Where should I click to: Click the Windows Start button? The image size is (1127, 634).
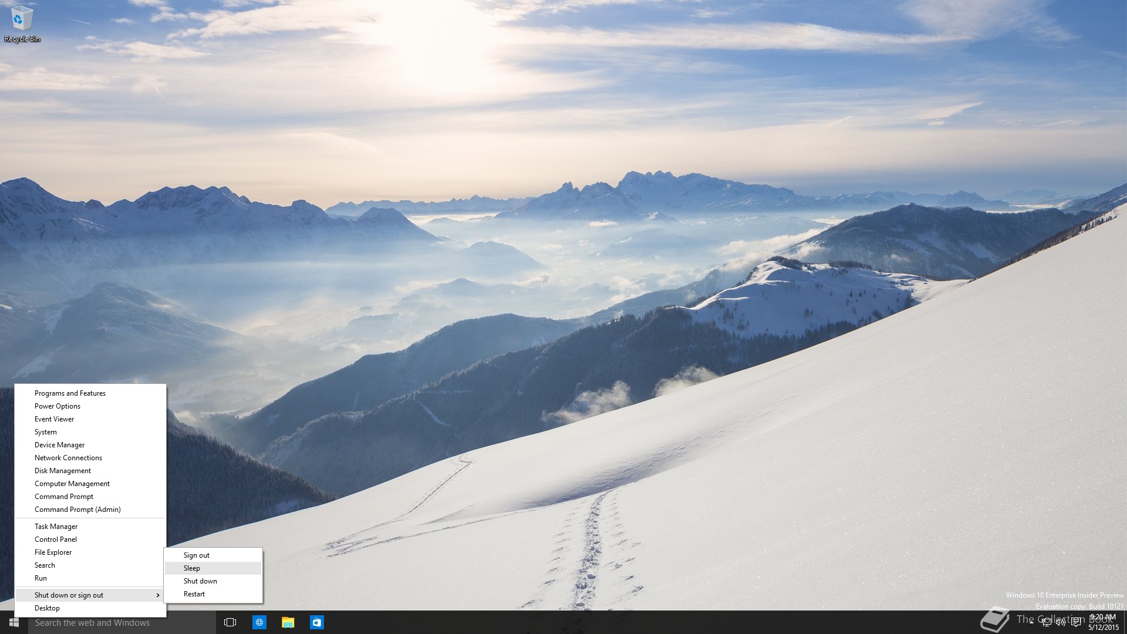tap(14, 622)
